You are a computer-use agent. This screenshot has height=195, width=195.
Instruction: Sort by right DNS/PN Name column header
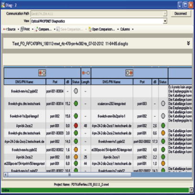tap(112, 82)
